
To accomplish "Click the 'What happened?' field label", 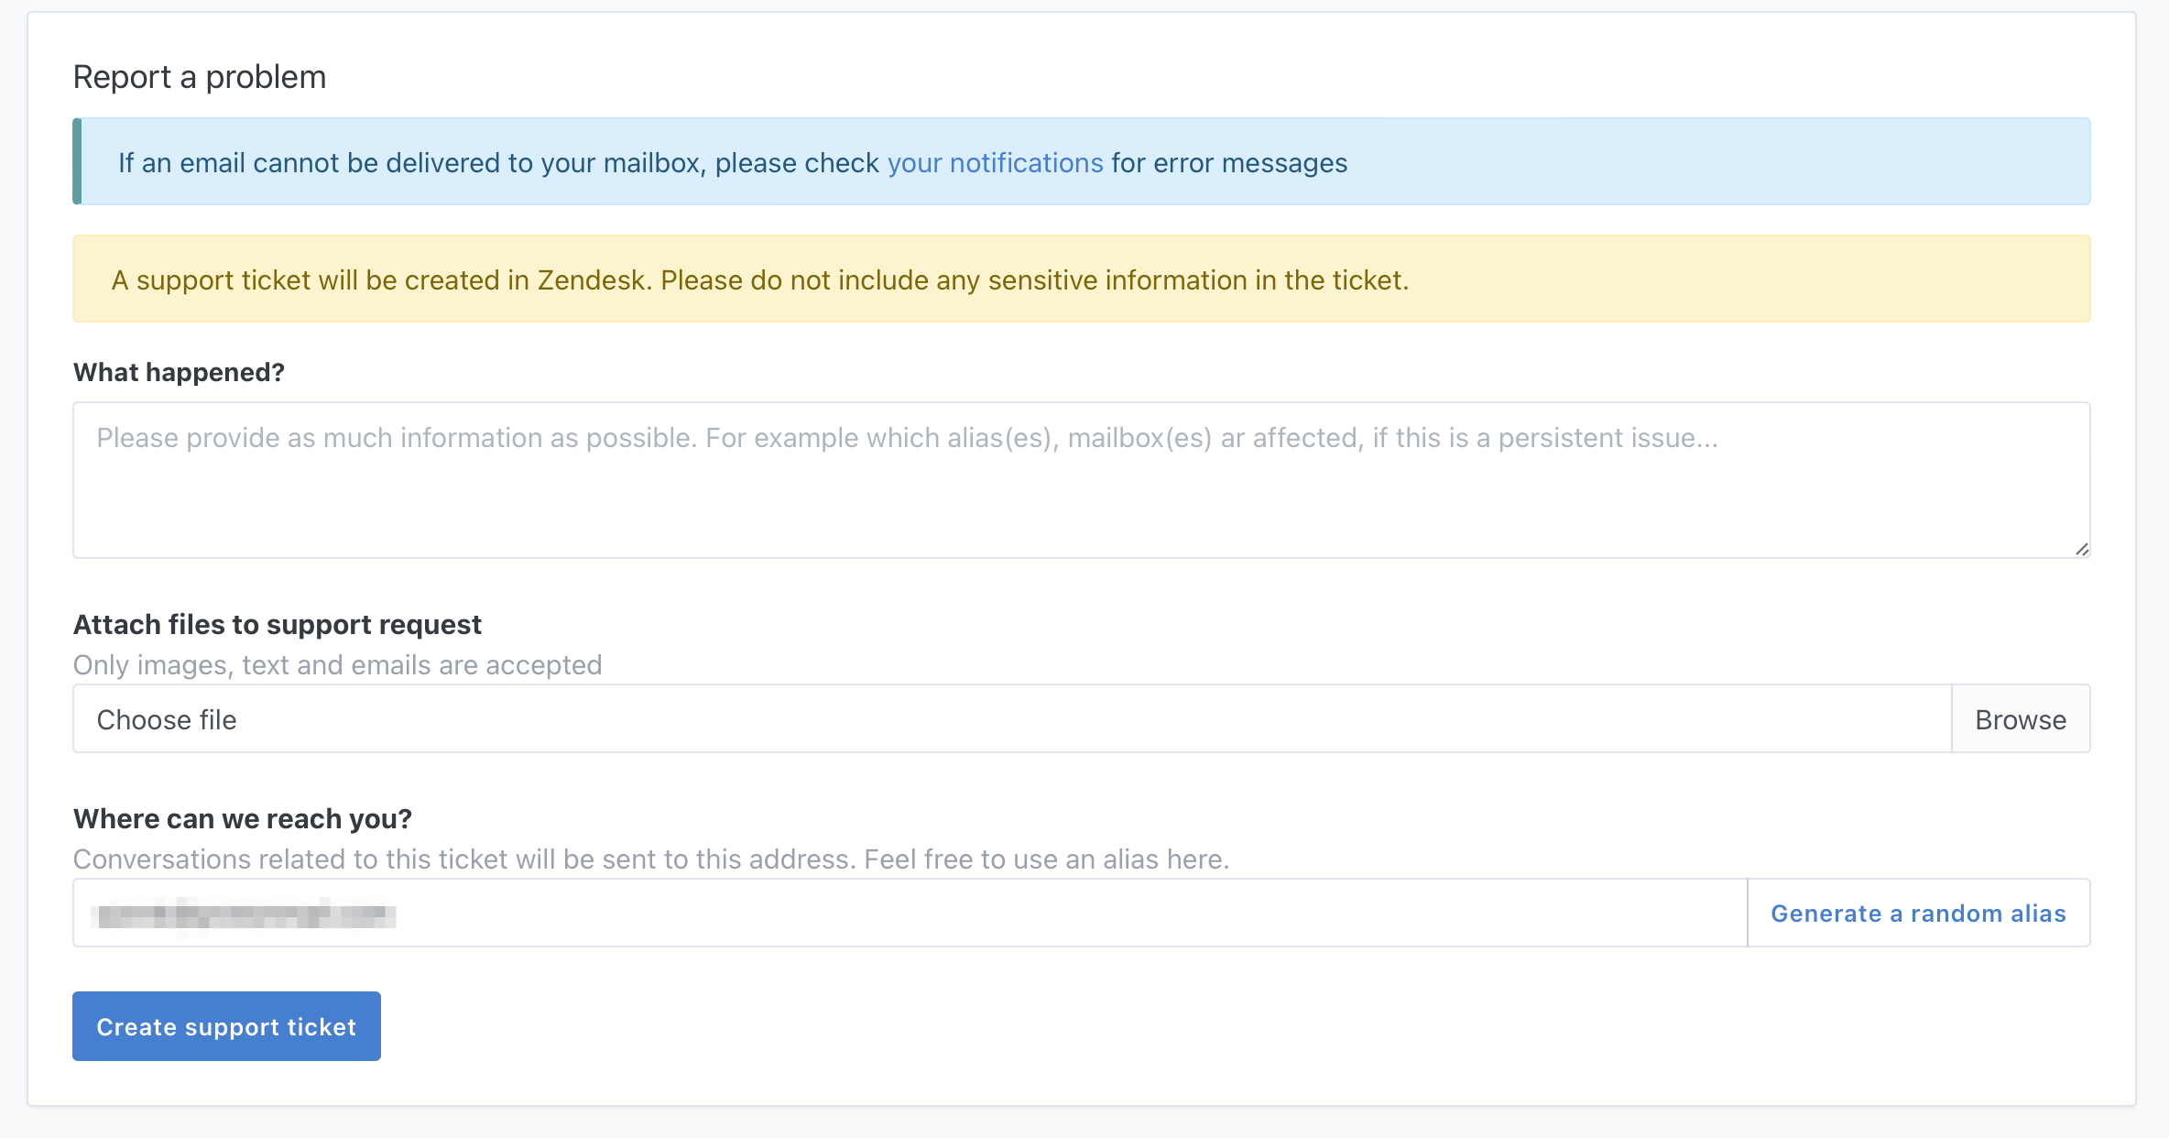I will click(x=179, y=372).
